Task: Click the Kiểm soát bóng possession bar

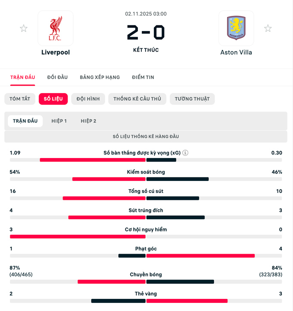Action: 146,179
